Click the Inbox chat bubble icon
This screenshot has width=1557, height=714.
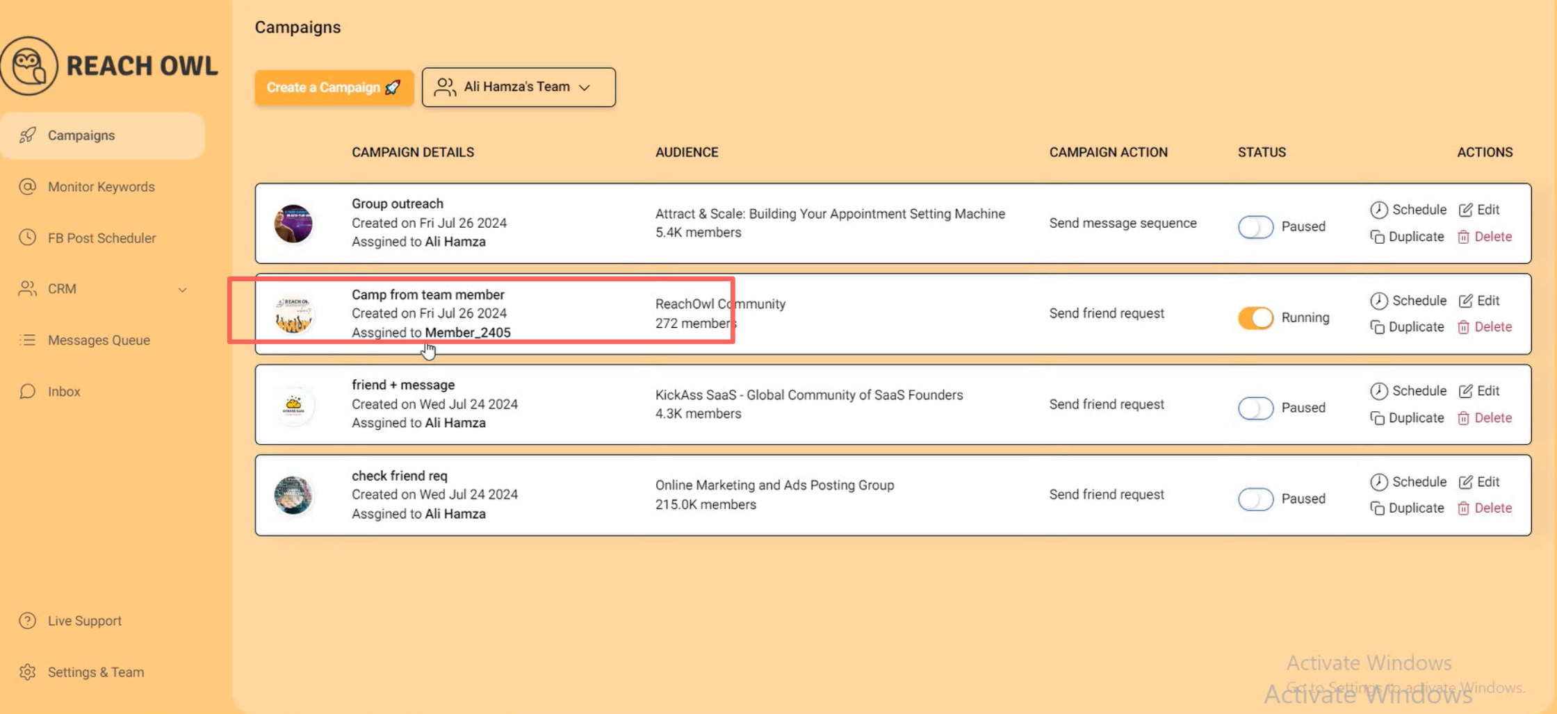(28, 392)
